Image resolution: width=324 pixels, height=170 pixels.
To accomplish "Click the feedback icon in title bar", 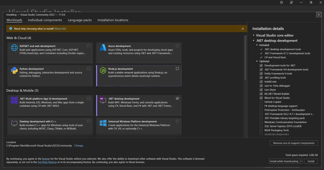I will click(291, 3).
